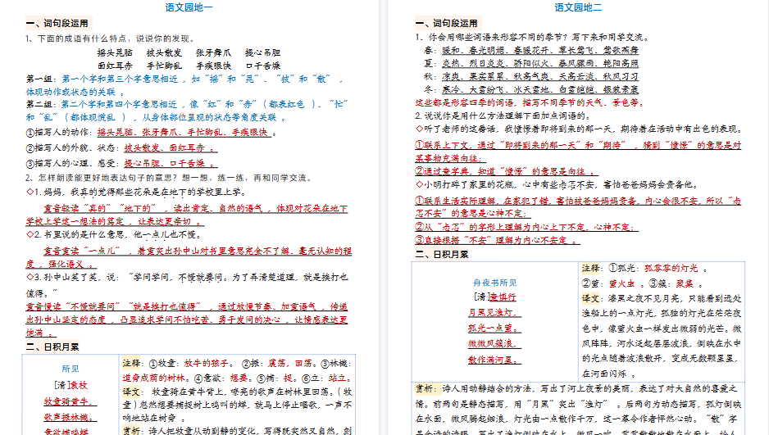Click the page title 语文园地一
769x435 pixels.
pos(189,7)
